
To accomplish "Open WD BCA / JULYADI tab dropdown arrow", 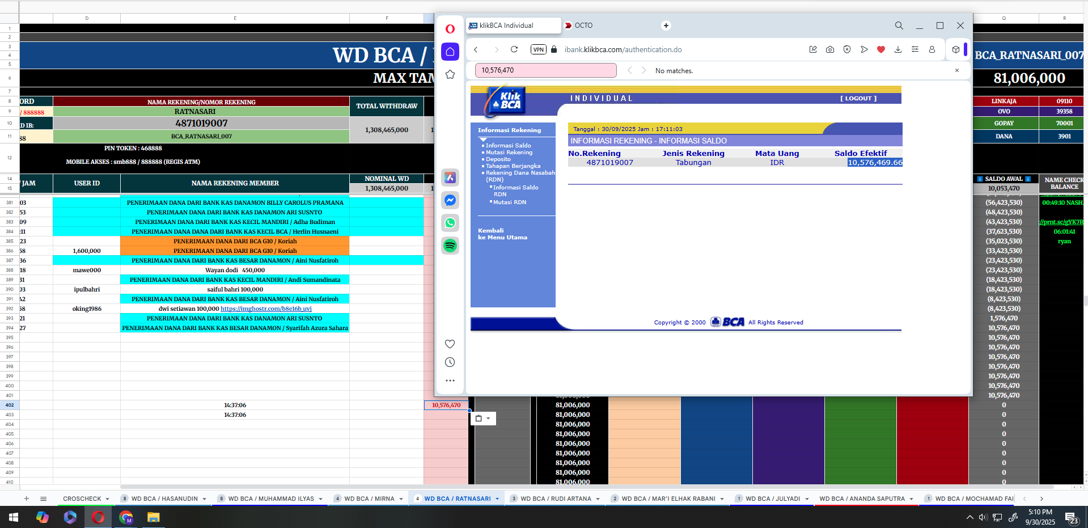I will point(807,499).
